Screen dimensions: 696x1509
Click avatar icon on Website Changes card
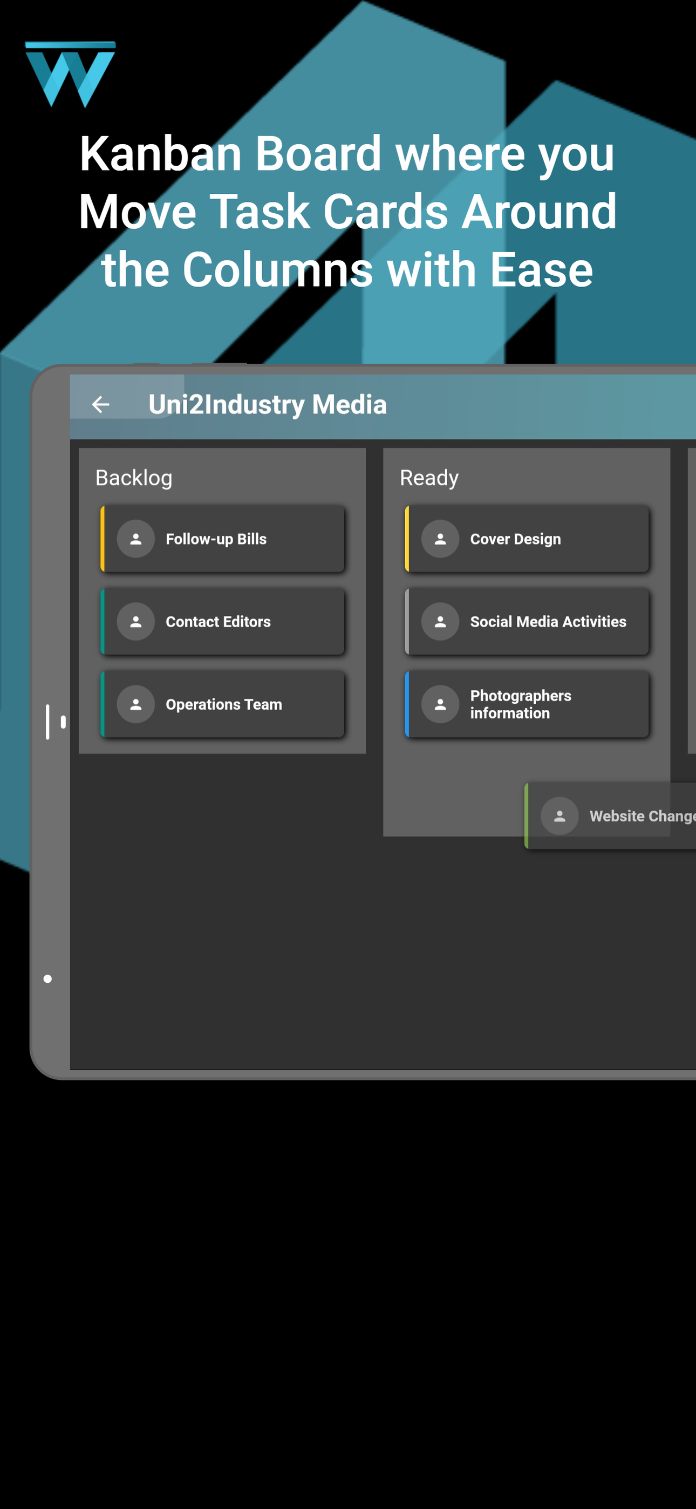coord(560,816)
